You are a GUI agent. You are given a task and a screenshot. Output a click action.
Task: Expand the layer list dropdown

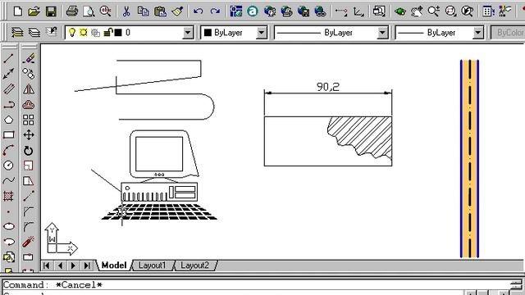tap(188, 33)
